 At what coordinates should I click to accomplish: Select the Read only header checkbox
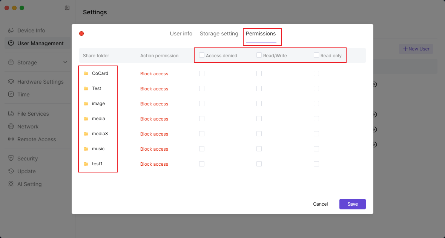pos(316,55)
